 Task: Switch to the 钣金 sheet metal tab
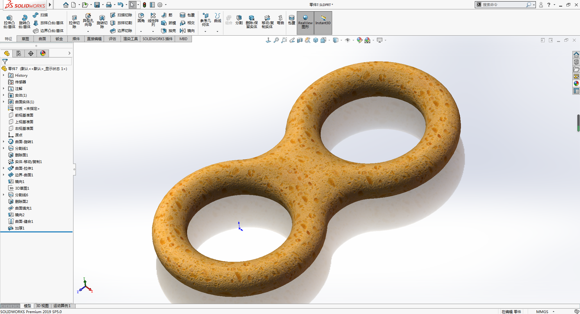click(59, 39)
